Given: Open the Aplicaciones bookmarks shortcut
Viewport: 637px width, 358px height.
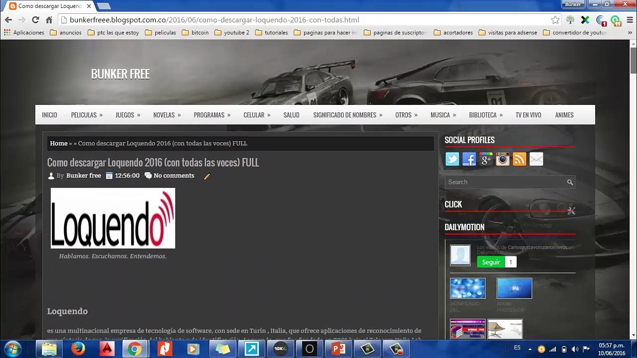Looking at the screenshot, I should pos(24,33).
